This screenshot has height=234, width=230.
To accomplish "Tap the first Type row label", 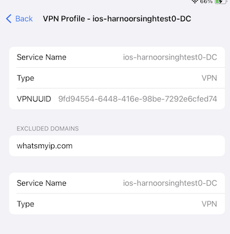I will pos(25,78).
